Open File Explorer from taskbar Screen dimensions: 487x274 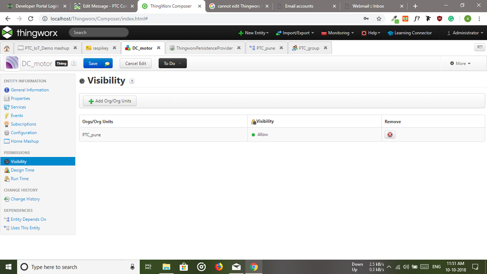[166, 267]
